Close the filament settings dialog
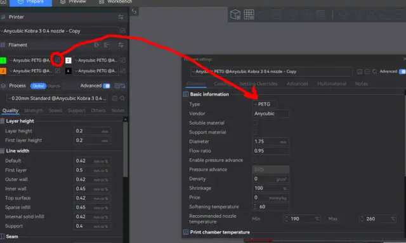Screen dimensions: 406x243 404,59
